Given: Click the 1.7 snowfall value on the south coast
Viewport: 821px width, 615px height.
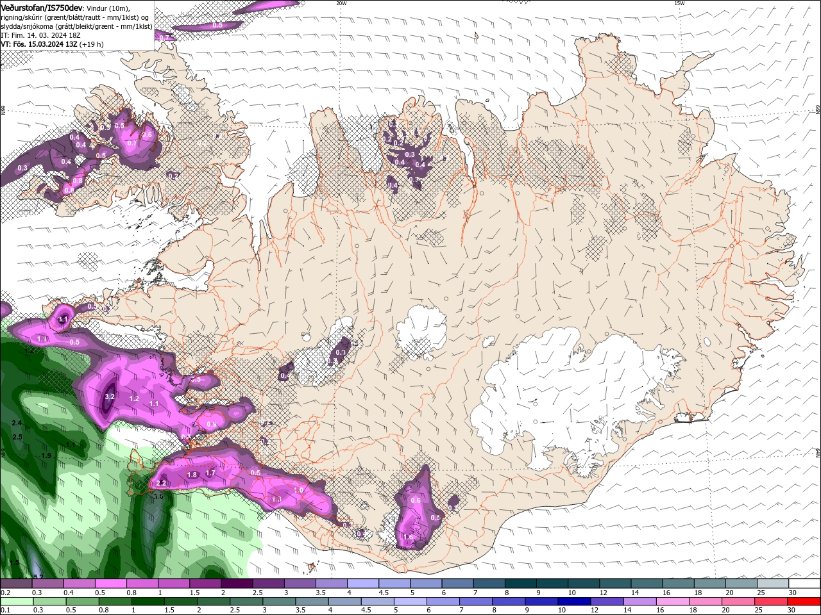Looking at the screenshot, I should [210, 473].
